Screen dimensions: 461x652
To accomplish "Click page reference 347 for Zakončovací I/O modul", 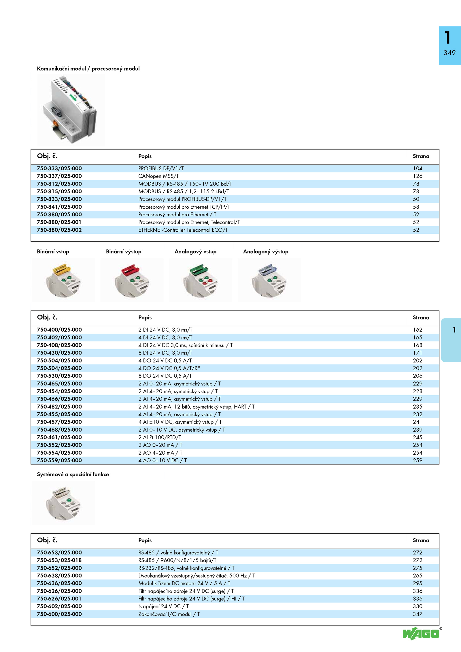I will pos(417,614).
